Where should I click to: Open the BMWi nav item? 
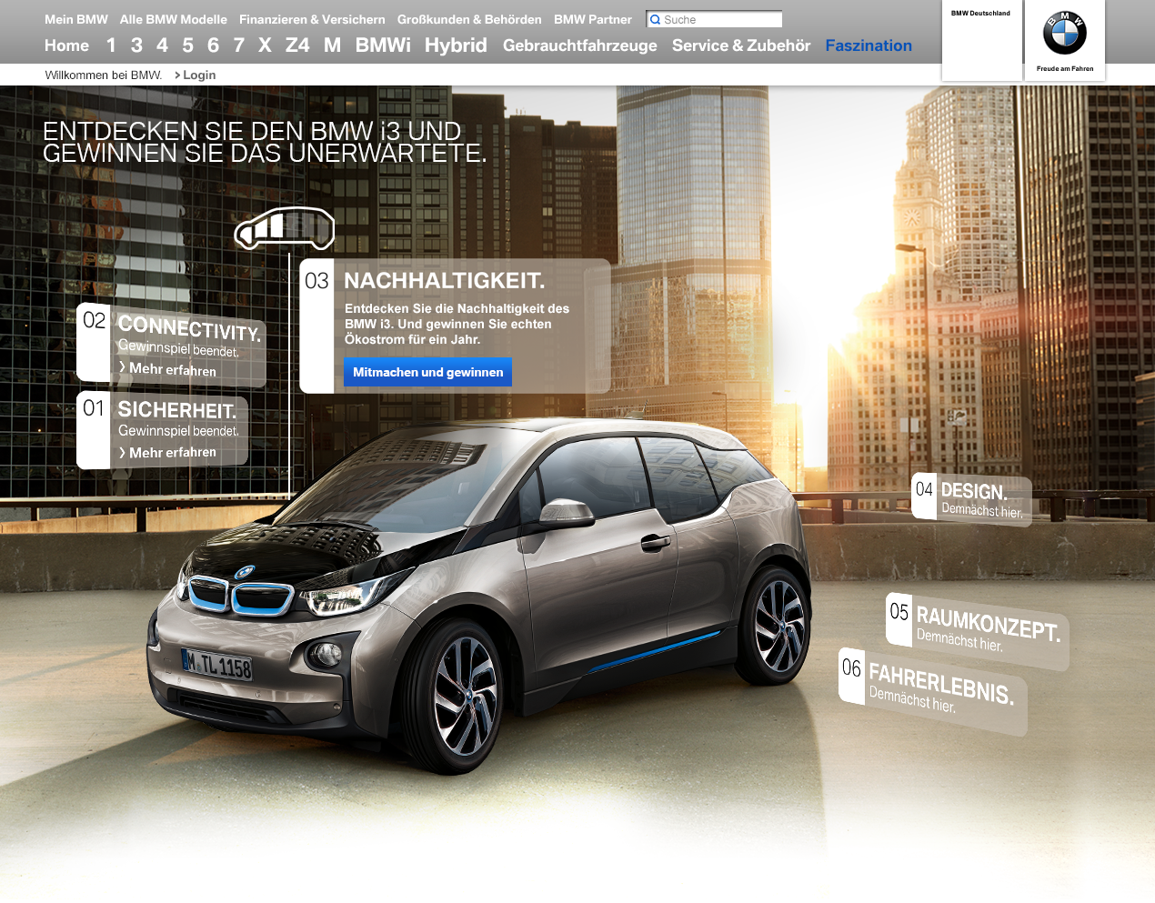coord(383,45)
